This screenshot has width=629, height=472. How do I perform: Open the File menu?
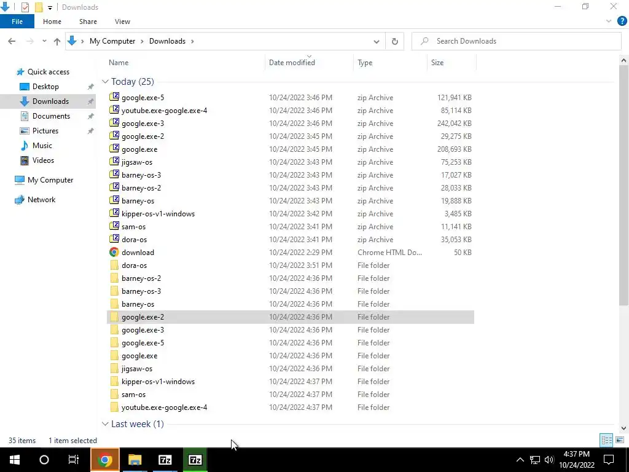(x=17, y=22)
